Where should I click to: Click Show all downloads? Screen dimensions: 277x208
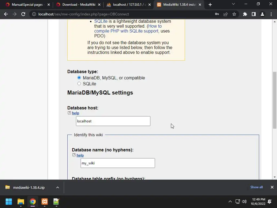tap(256, 187)
